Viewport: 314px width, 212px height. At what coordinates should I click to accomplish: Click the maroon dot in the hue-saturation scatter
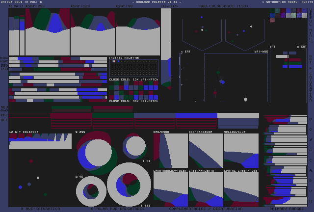(31, 161)
